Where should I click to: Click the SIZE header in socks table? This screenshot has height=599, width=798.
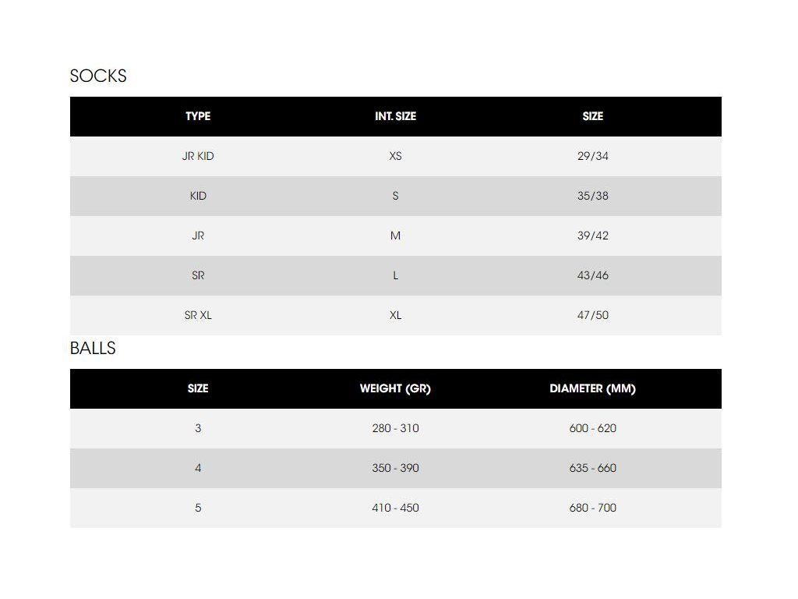pyautogui.click(x=592, y=116)
